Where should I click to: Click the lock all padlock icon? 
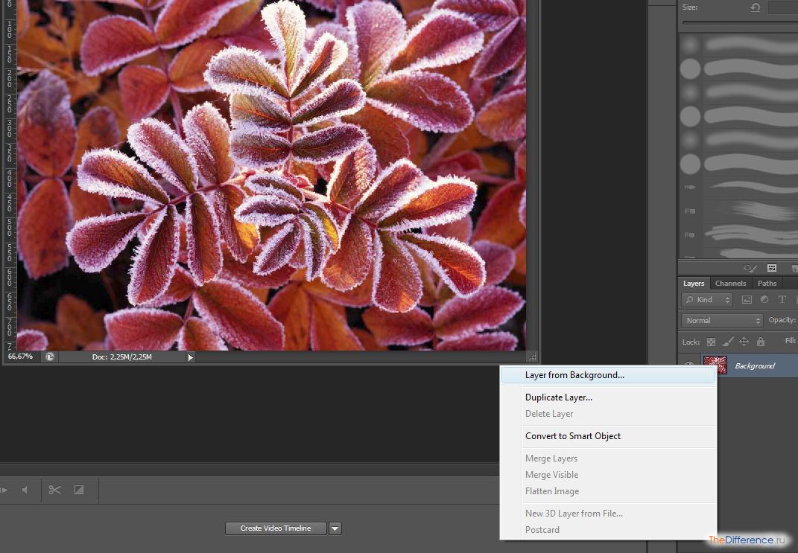coord(760,342)
